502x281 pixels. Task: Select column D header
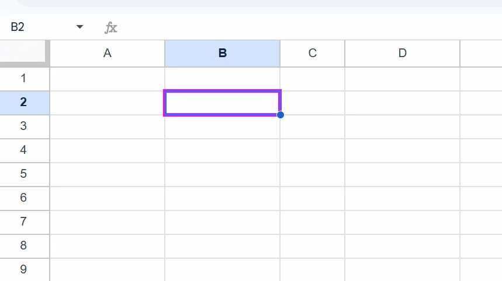tap(403, 53)
